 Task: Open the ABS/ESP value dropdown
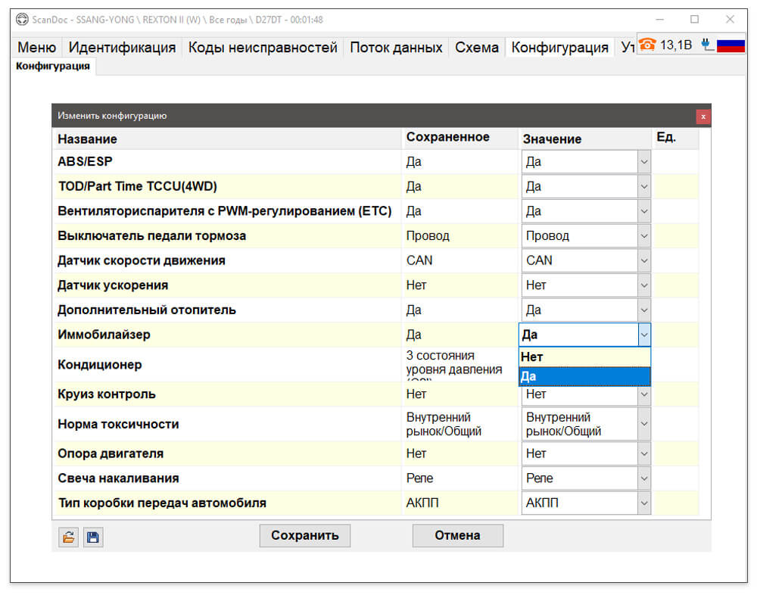coord(644,162)
